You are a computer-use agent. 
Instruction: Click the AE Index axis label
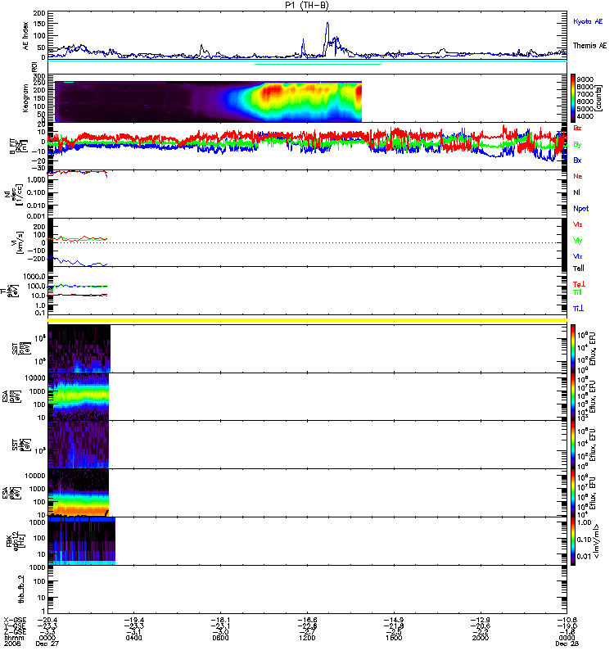pos(25,36)
